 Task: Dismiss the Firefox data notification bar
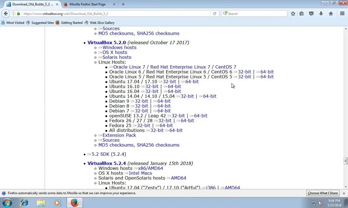344,193
